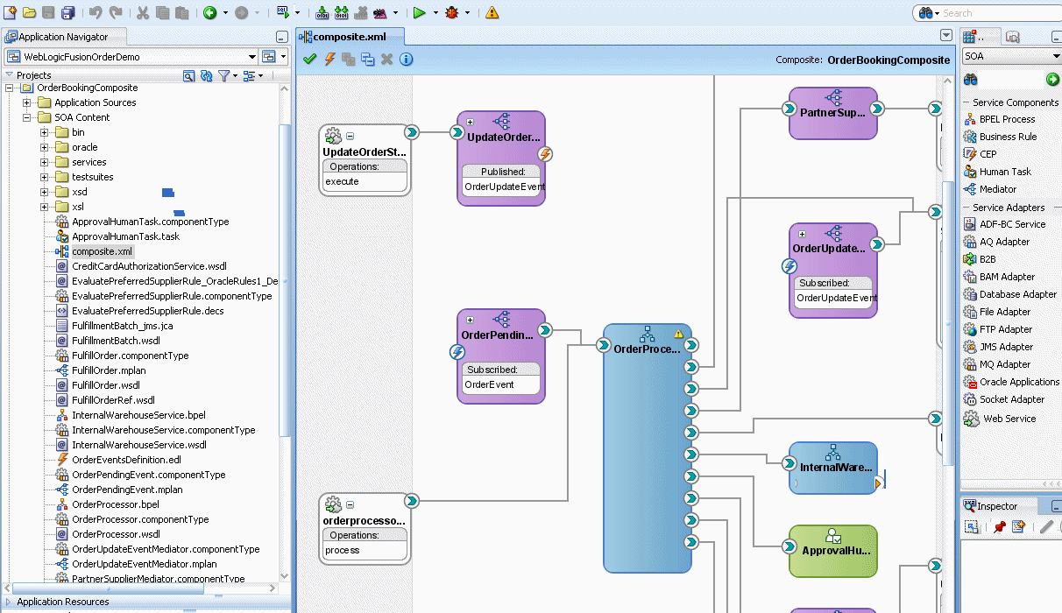Open the Run button dropdown arrow

435,13
